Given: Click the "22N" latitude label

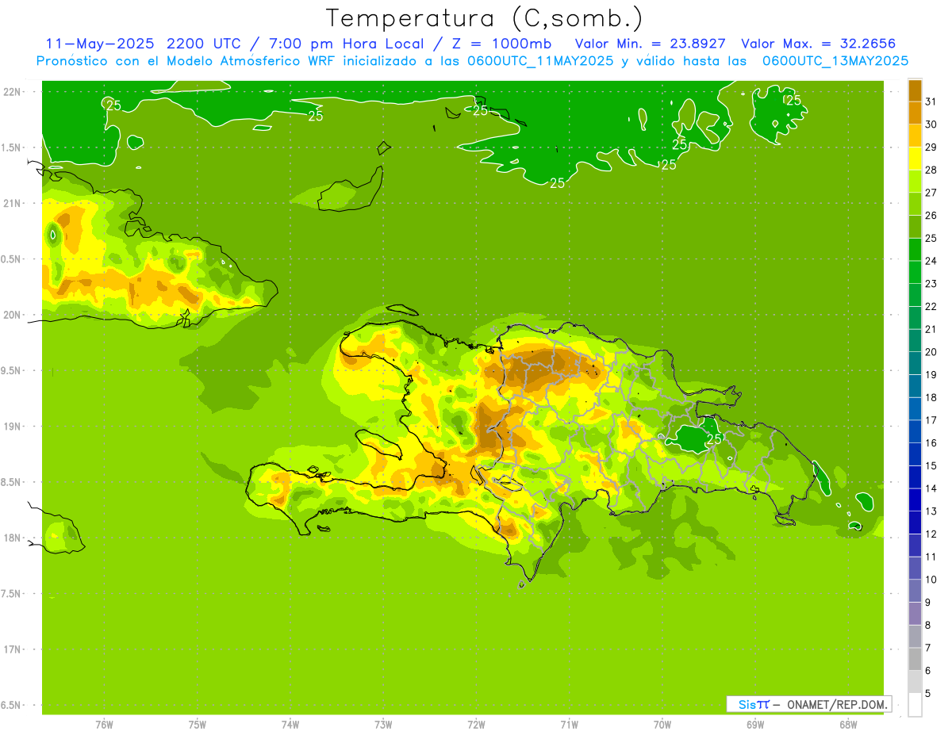Looking at the screenshot, I should pyautogui.click(x=11, y=92).
